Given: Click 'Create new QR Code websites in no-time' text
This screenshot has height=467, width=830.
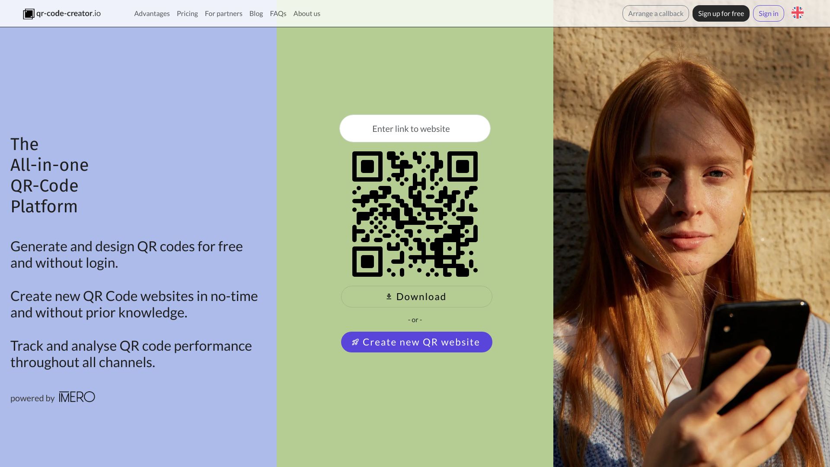Looking at the screenshot, I should pyautogui.click(x=134, y=296).
